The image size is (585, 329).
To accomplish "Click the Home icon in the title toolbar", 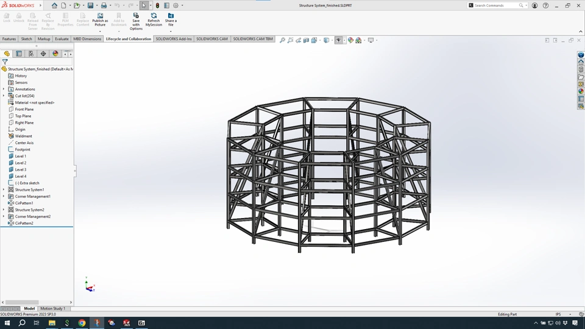I will coord(54,5).
